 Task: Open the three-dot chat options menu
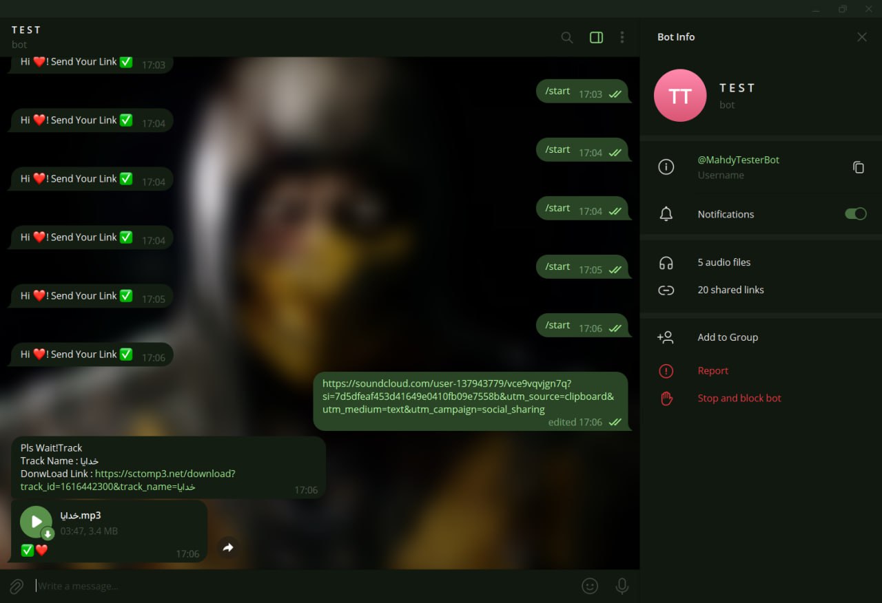[x=622, y=37]
